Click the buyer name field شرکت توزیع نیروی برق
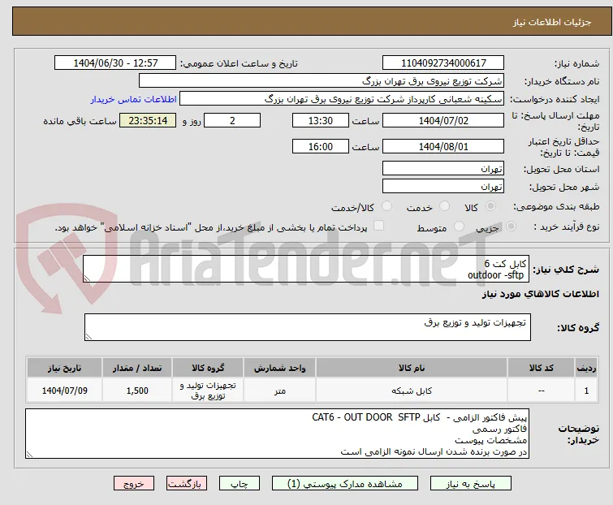613x505 pixels. tap(322, 81)
